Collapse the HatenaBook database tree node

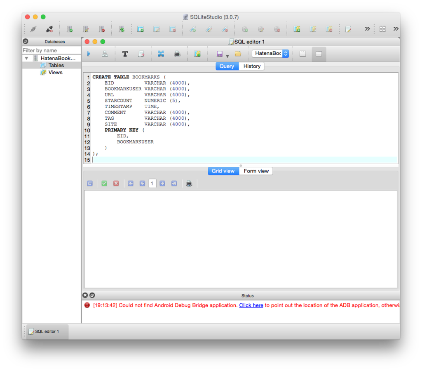26,58
